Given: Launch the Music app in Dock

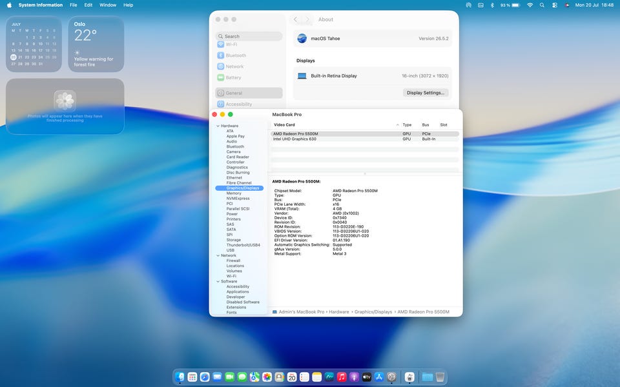Looking at the screenshot, I should click(342, 377).
